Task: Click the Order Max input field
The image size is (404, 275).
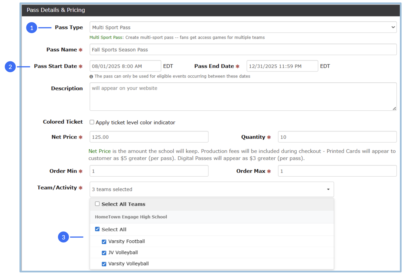Action: pos(337,171)
